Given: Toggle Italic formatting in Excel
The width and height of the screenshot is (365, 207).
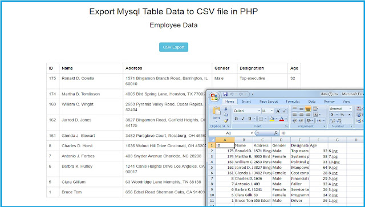Looking at the screenshot, I should pos(243,119).
